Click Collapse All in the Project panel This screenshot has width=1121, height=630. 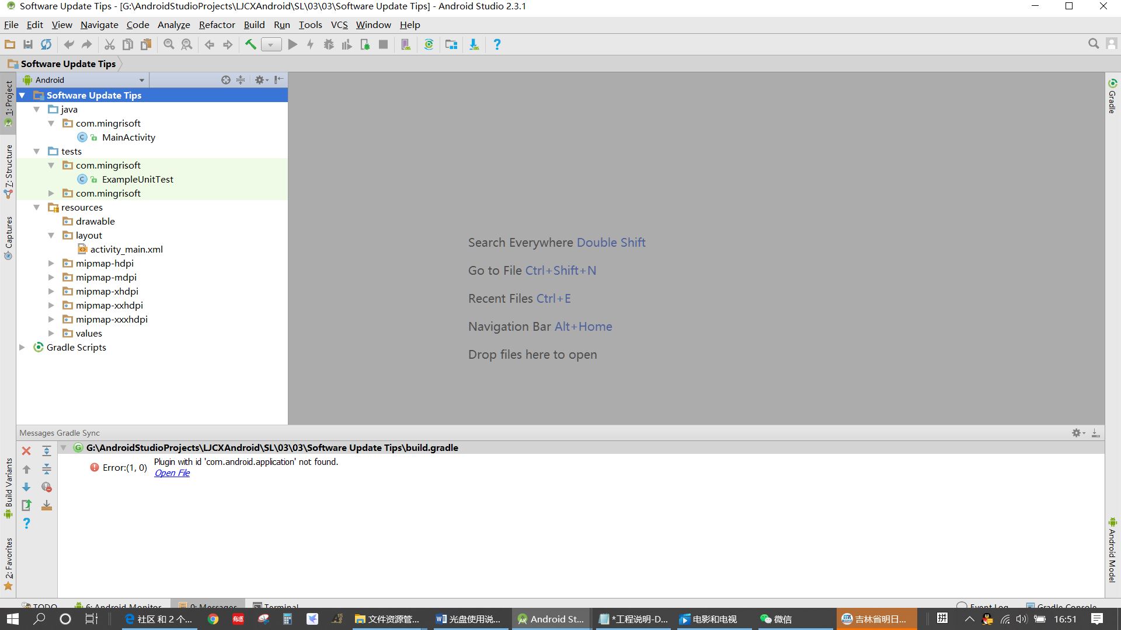(241, 80)
